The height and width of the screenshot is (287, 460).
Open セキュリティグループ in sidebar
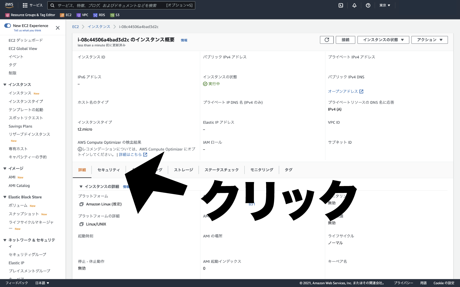pyautogui.click(x=27, y=255)
